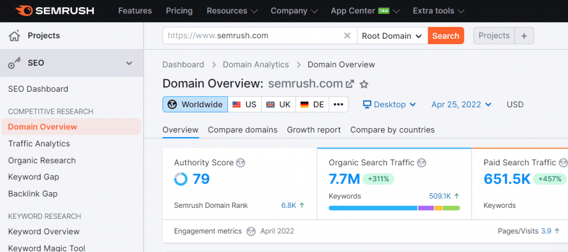Clear the domain search field with X
Screen dimensions: 568x252
coord(347,36)
